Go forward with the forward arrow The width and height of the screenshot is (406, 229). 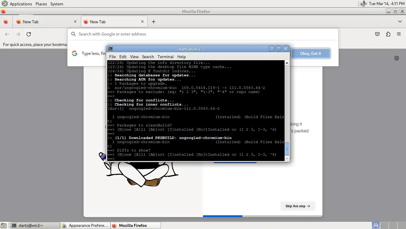tap(18, 34)
